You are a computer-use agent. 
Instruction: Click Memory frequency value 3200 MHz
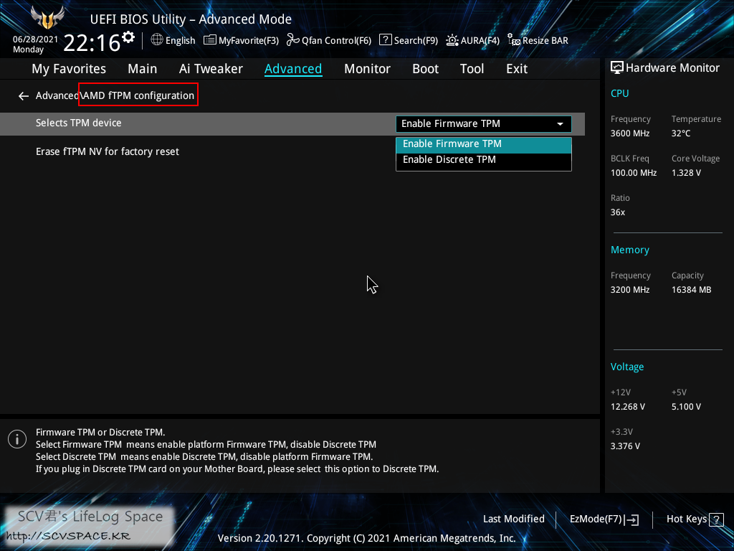click(629, 290)
